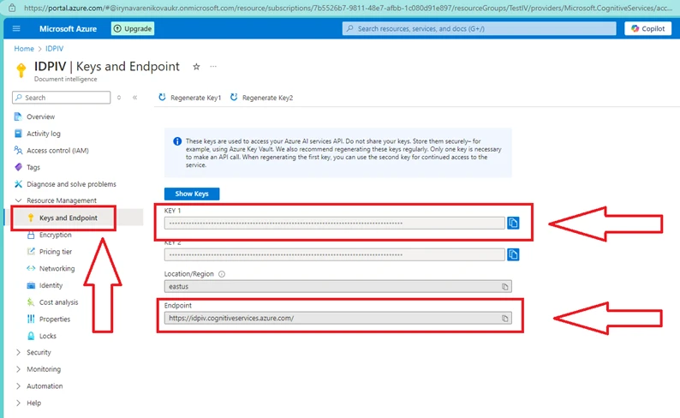Image resolution: width=680 pixels, height=418 pixels.
Task: Go to Home breadcrumb
Action: tap(24, 49)
